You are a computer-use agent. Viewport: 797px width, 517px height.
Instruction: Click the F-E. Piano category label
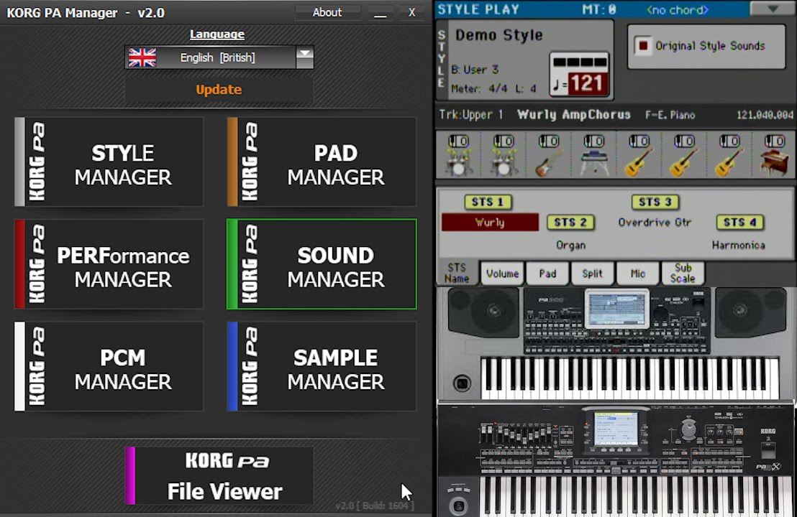(x=670, y=115)
